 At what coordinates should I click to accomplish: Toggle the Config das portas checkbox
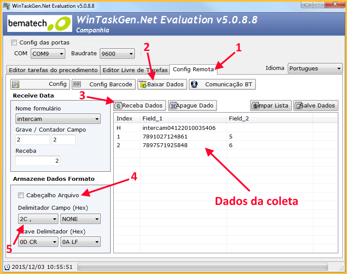click(14, 42)
